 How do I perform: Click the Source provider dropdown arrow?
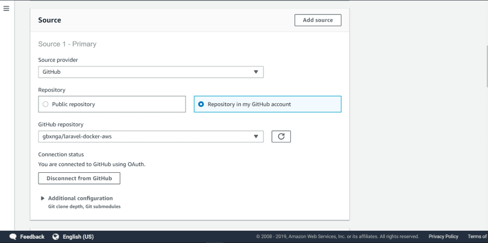click(x=256, y=72)
